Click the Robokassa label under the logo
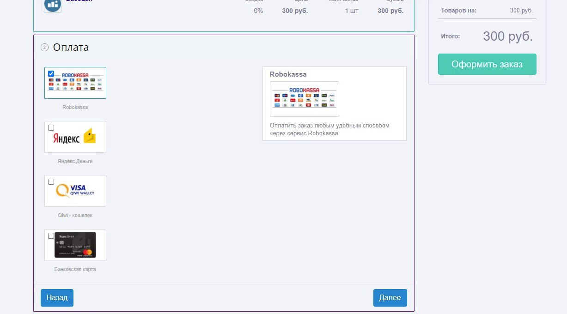The width and height of the screenshot is (567, 314). coord(75,107)
